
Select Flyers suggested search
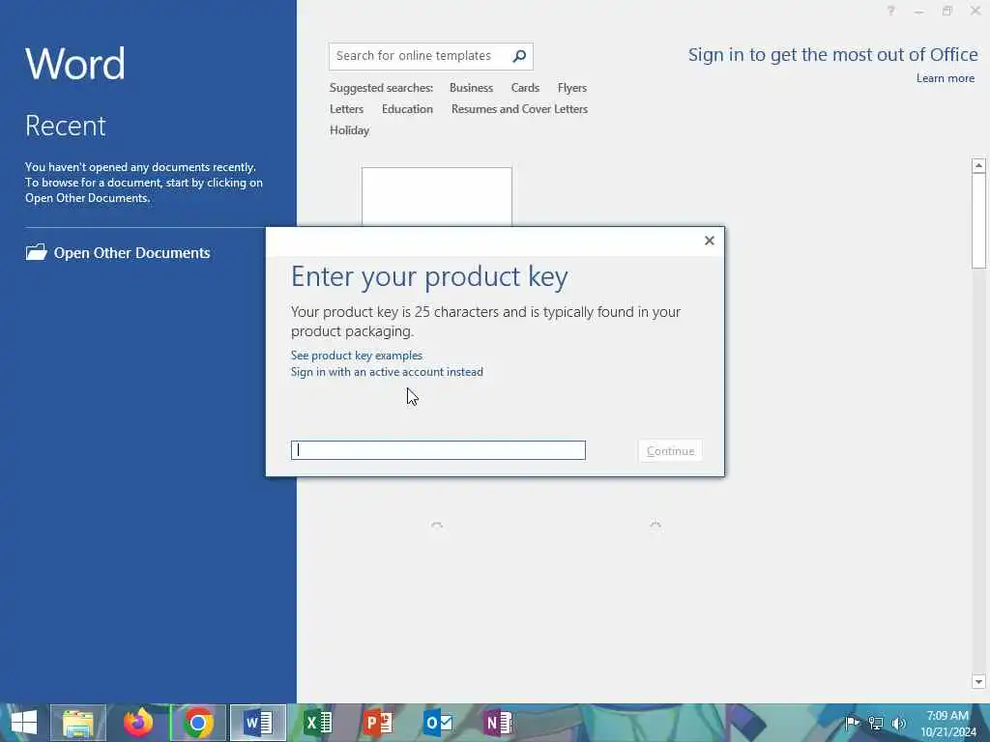pyautogui.click(x=572, y=88)
